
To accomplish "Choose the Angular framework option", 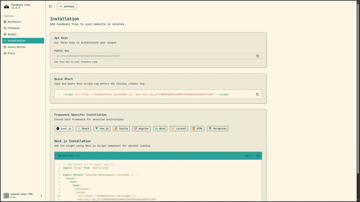I will pyautogui.click(x=141, y=129).
